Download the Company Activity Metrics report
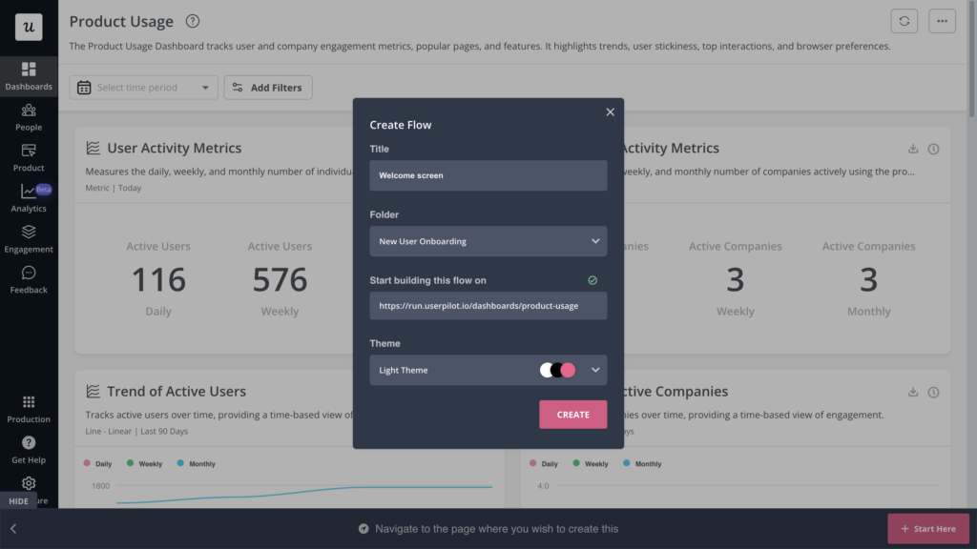This screenshot has height=549, width=977. (913, 149)
